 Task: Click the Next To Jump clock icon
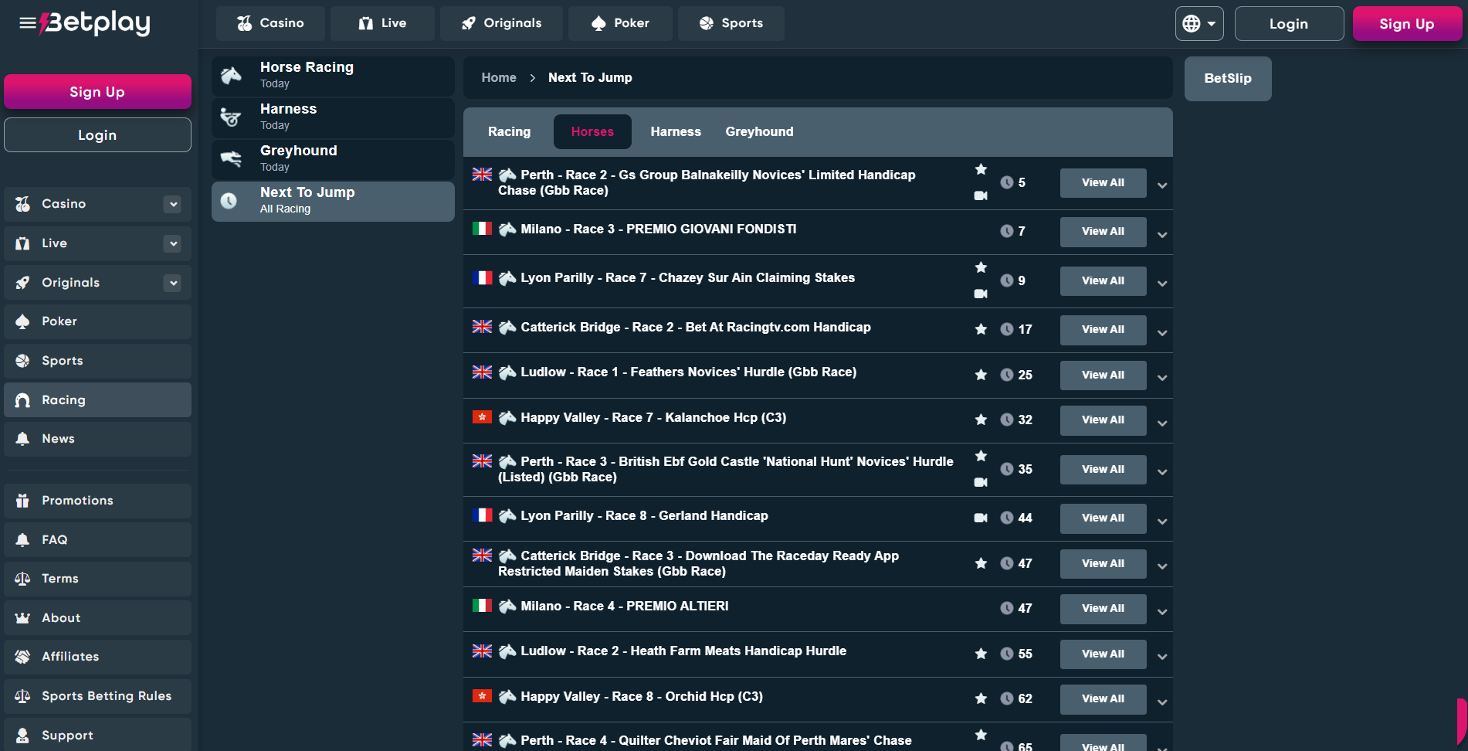[x=229, y=201]
